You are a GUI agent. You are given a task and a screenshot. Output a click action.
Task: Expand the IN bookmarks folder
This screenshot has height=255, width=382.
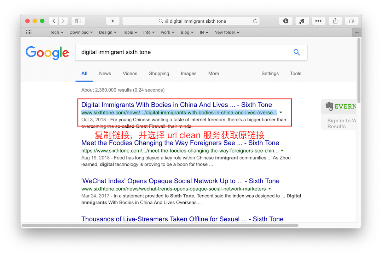point(204,33)
